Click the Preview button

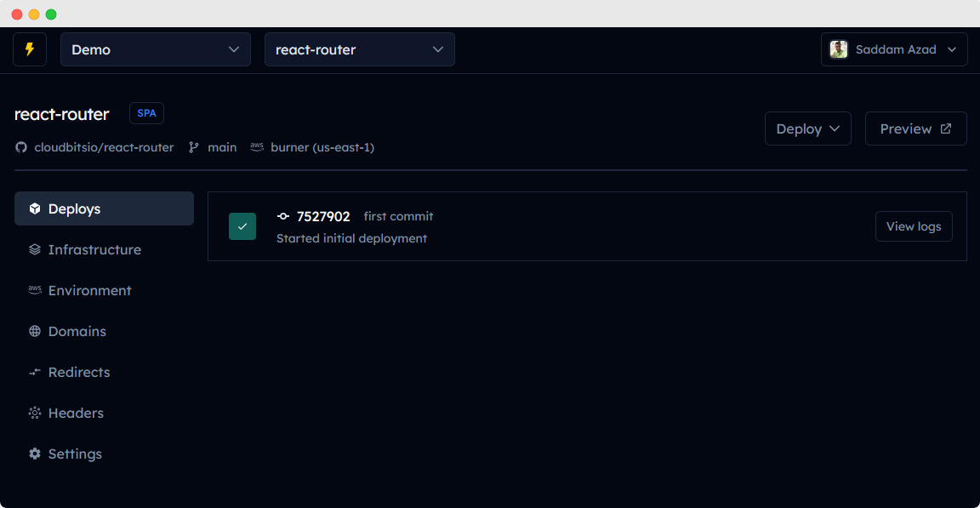[x=915, y=128]
